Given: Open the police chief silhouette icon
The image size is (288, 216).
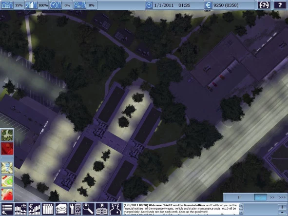Looking at the screenshot, I should point(115,209).
